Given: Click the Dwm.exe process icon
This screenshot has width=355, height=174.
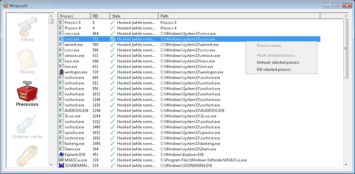Looking at the screenshot, I should coord(61,149).
